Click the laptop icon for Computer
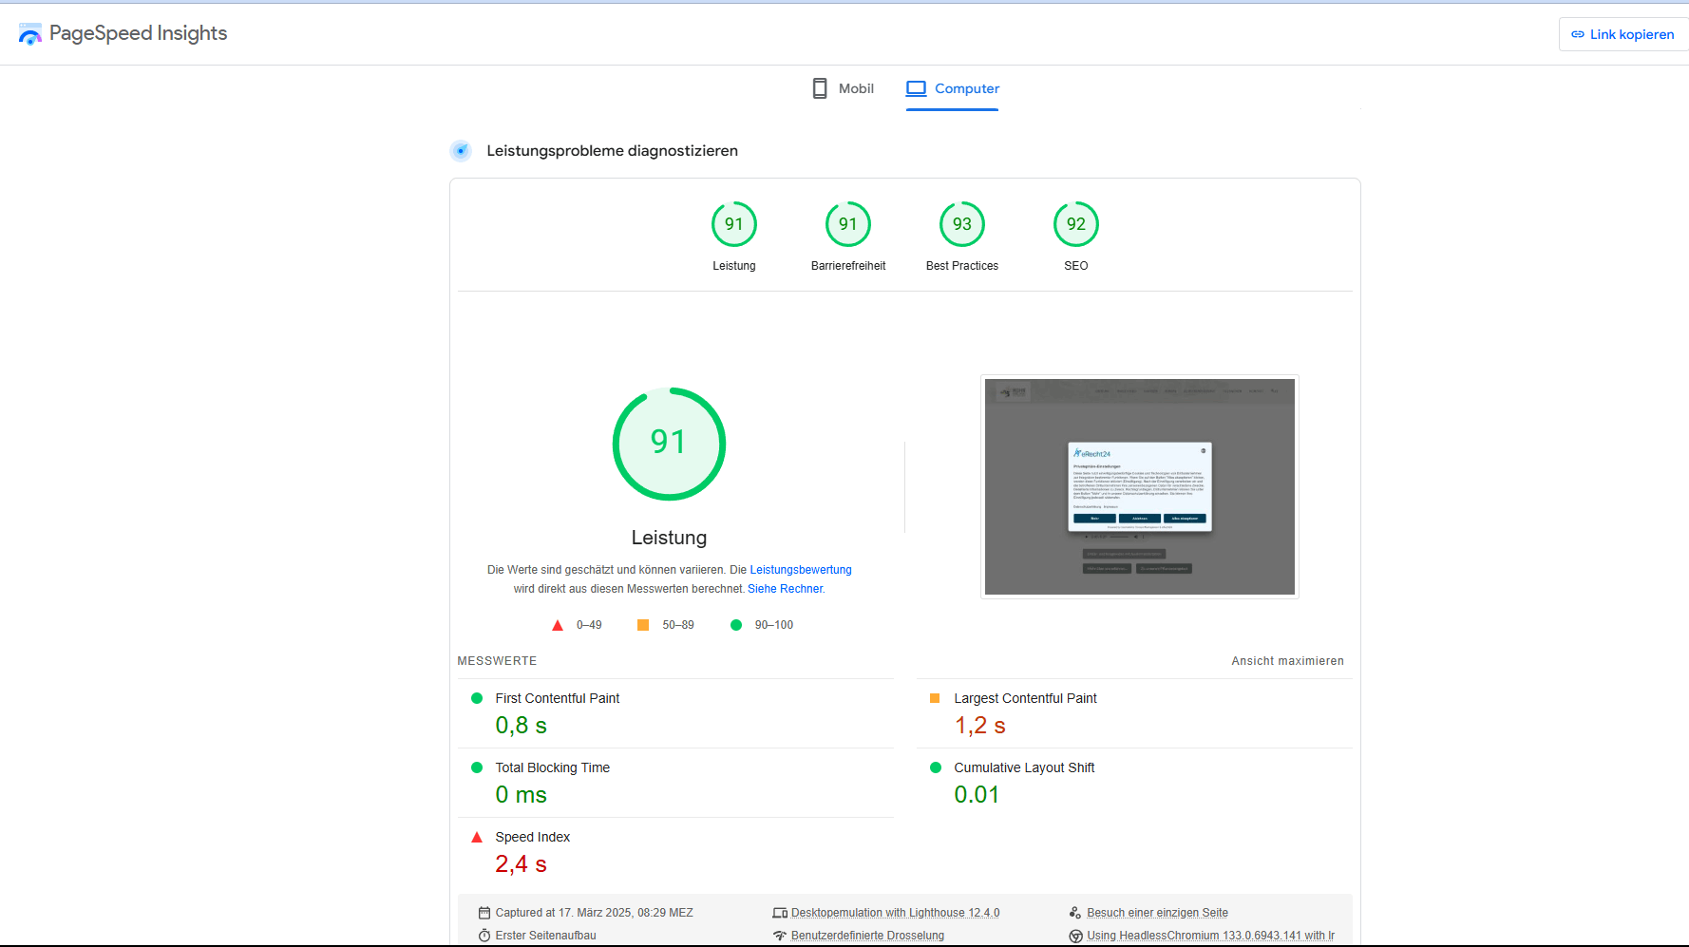This screenshot has height=947, width=1689. [x=915, y=88]
